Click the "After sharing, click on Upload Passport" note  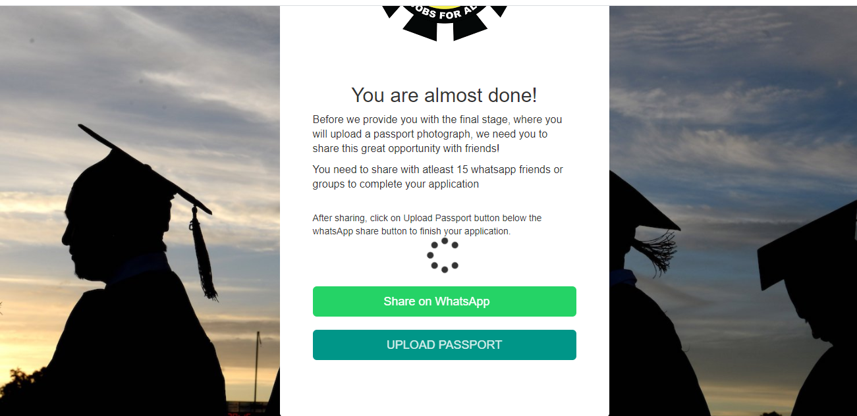click(427, 224)
